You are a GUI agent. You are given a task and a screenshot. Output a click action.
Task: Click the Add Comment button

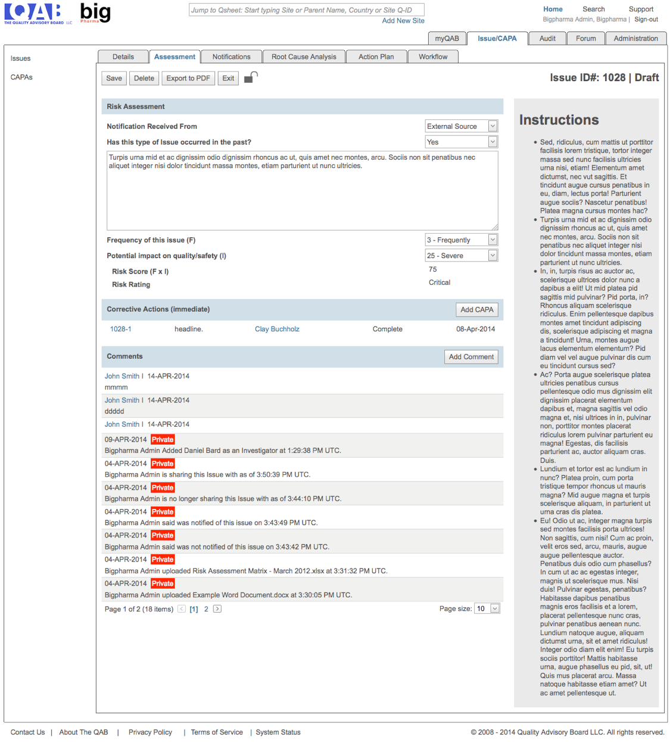pos(471,356)
